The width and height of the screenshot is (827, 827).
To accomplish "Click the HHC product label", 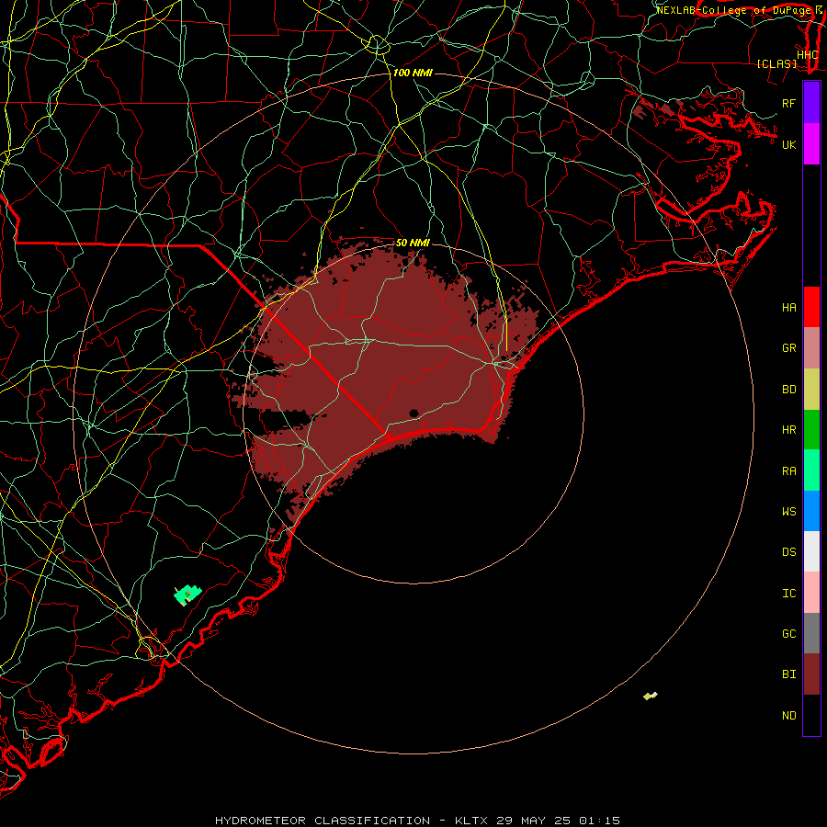I will pos(807,55).
